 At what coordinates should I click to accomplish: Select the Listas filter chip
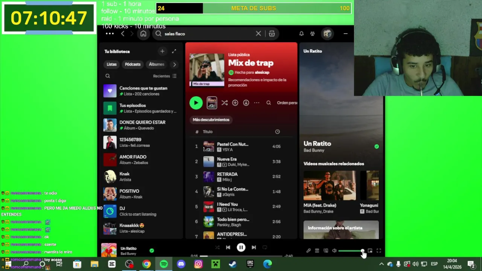[111, 64]
